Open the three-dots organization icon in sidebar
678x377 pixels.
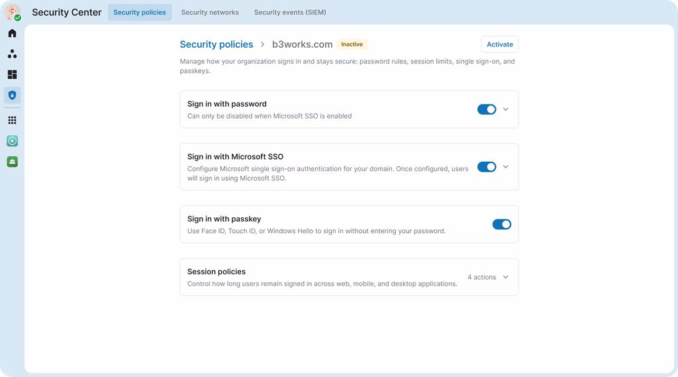[x=12, y=54]
